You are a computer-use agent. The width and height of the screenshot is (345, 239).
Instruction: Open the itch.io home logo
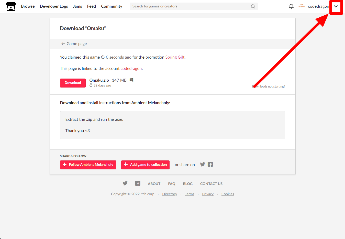tap(11, 6)
